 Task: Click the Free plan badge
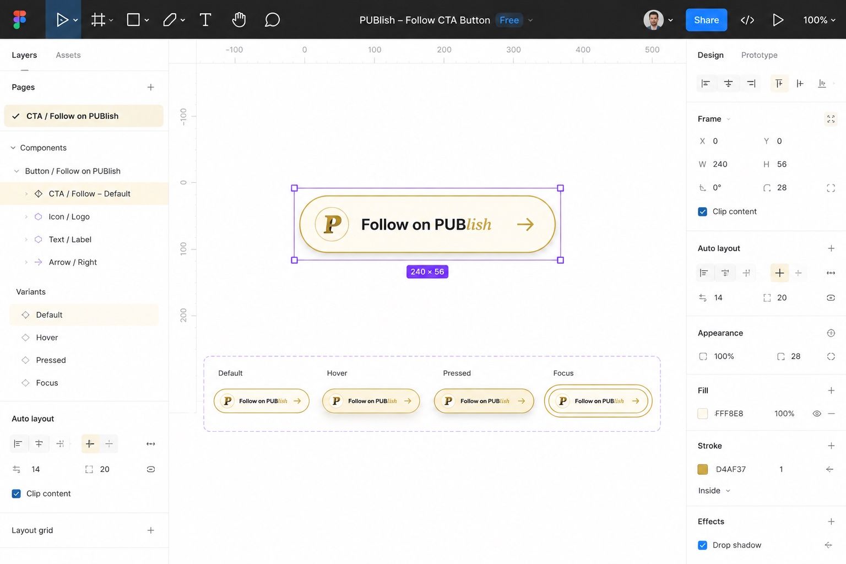509,20
